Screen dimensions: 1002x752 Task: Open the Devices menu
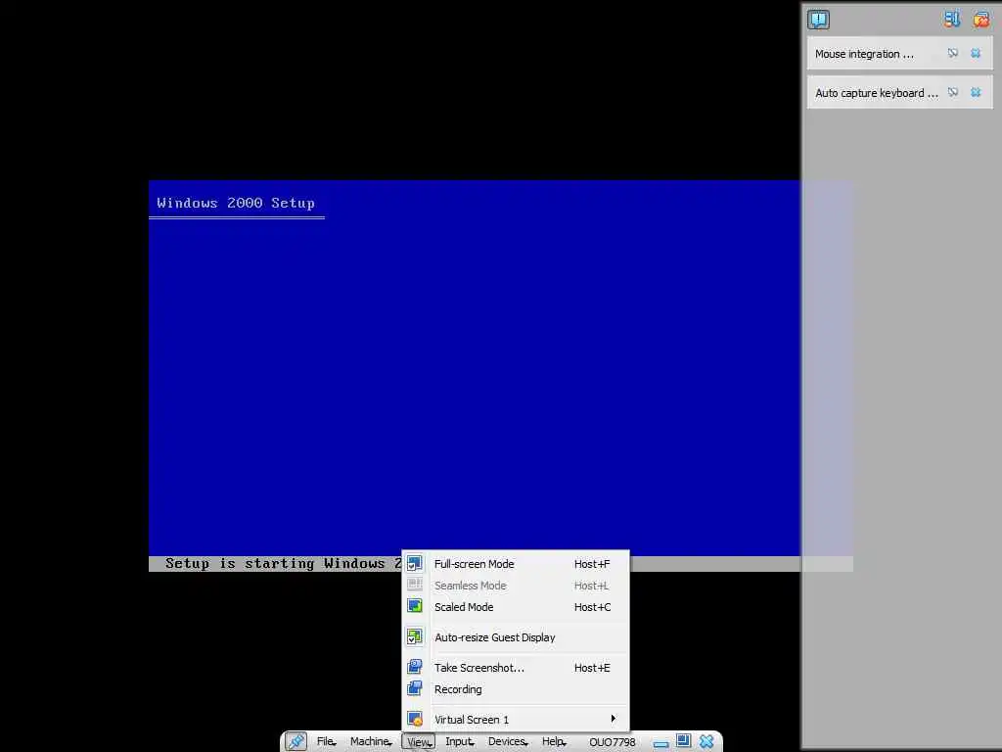pyautogui.click(x=508, y=742)
